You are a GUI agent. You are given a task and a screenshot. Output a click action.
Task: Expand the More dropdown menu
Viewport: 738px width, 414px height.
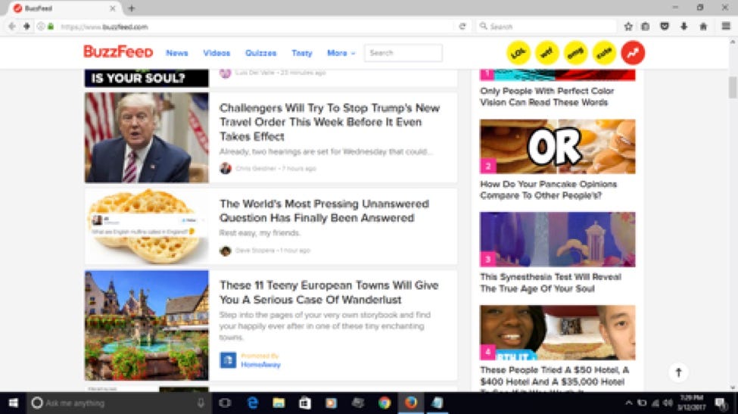pyautogui.click(x=341, y=53)
